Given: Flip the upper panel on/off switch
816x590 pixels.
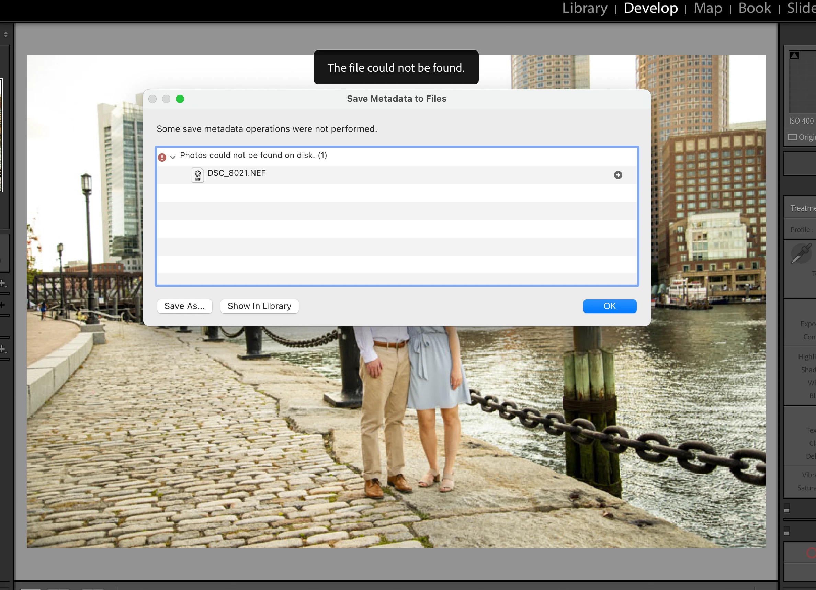Looking at the screenshot, I should [787, 509].
